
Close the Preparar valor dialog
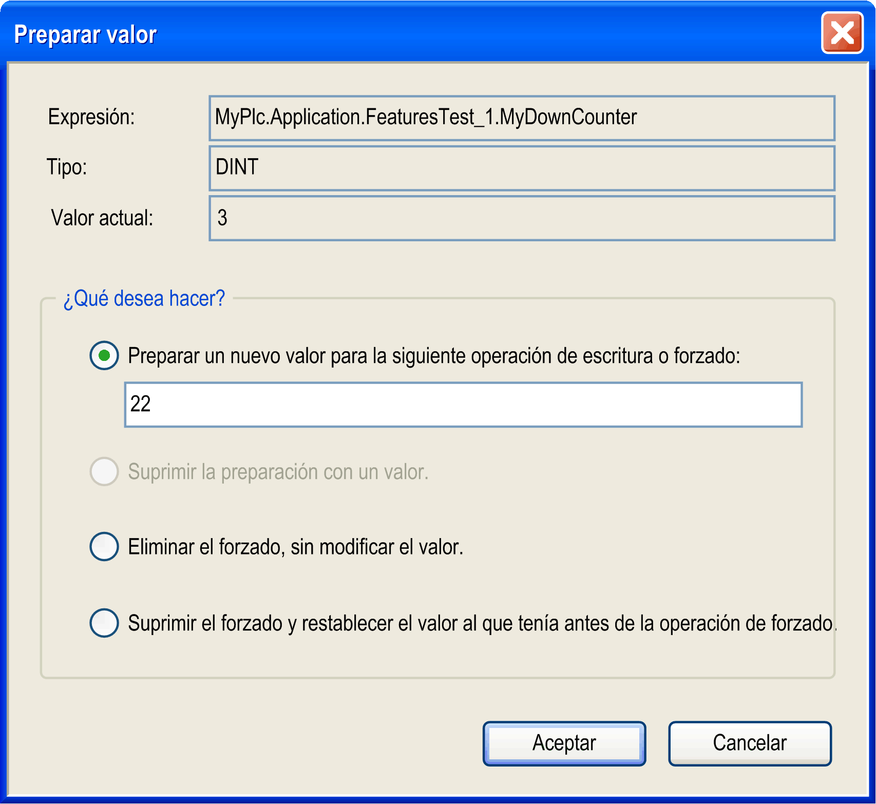tap(842, 33)
